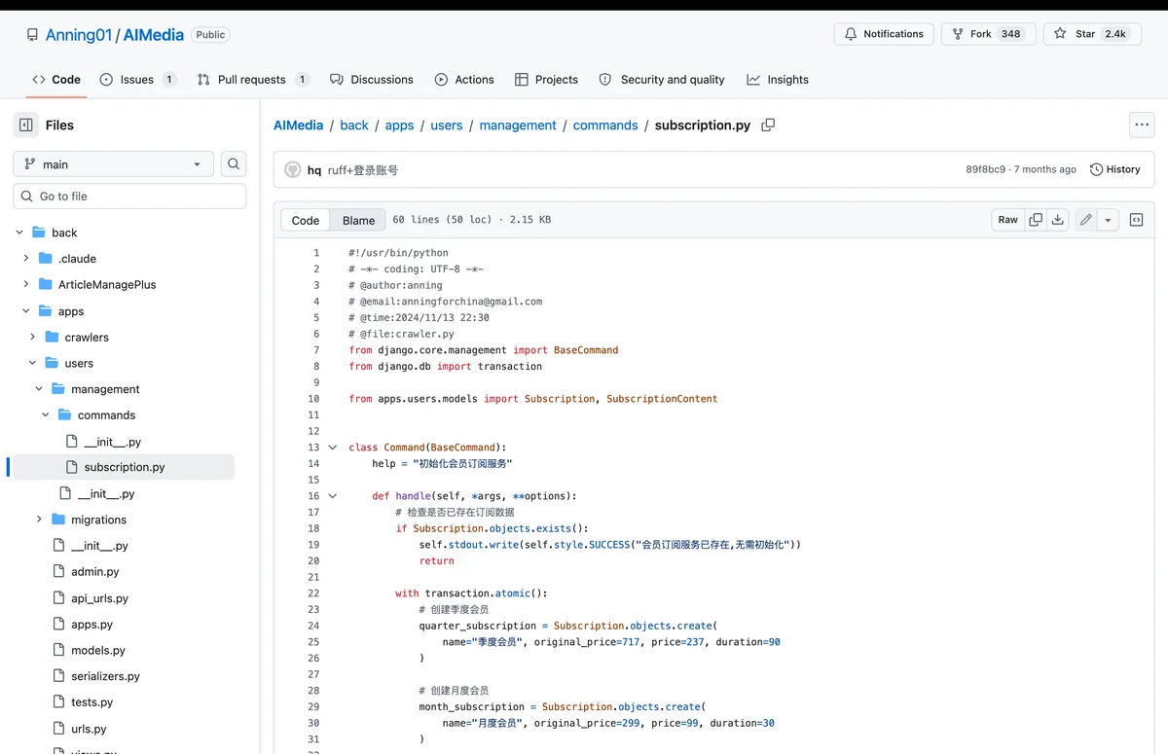1168x754 pixels.
Task: Expand the crawlers folder
Action: (33, 337)
